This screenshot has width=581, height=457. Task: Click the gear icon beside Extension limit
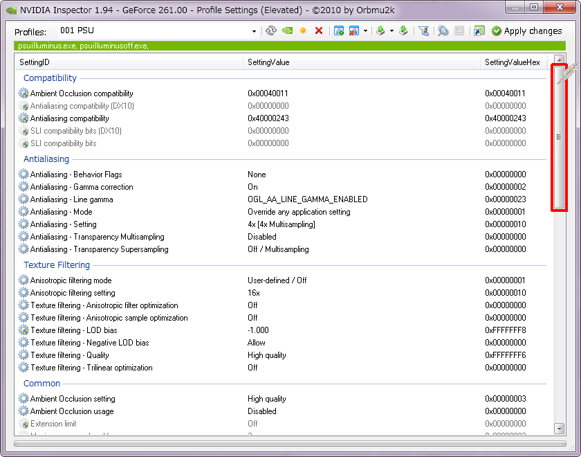tap(24, 423)
